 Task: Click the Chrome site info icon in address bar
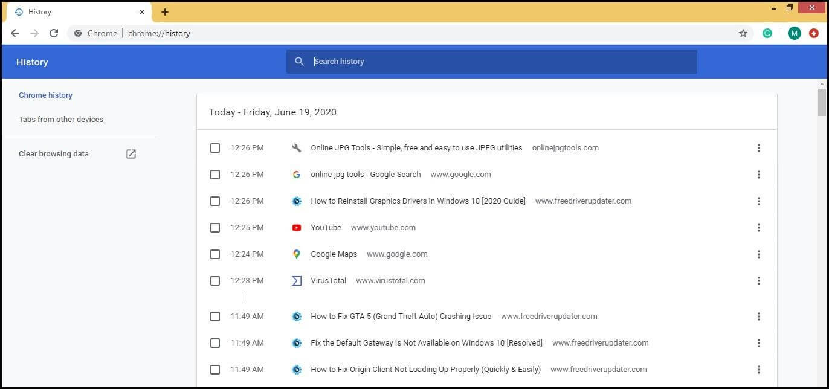pyautogui.click(x=78, y=33)
